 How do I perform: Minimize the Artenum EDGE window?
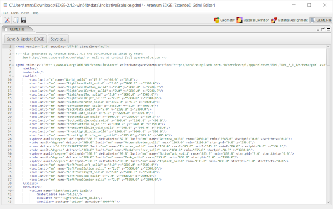294,5
